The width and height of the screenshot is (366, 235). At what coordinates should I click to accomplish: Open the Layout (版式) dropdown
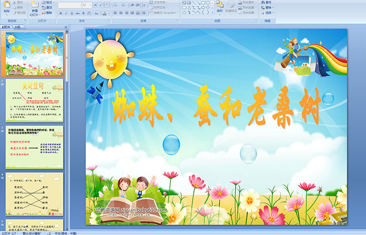pos(48,2)
